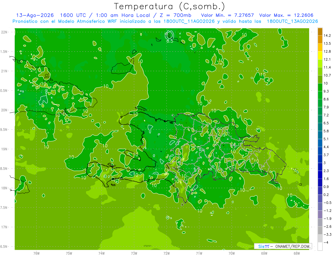Click the '18N' latitude axis label
The image size is (333, 257).
[x=5, y=188]
